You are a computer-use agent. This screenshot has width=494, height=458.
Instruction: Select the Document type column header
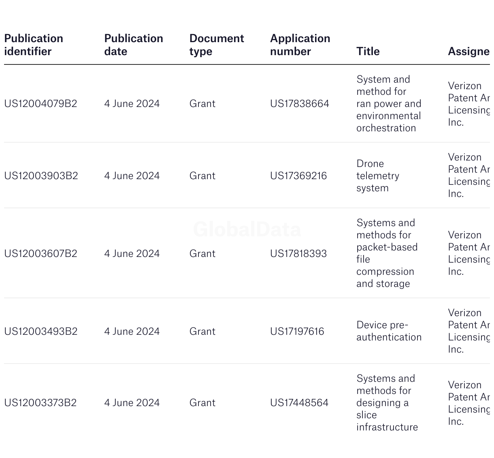click(x=217, y=45)
